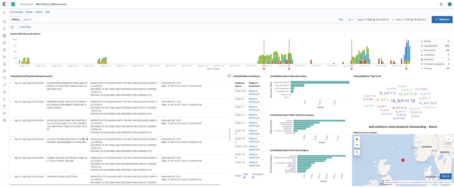This screenshot has height=188, width=454.
Task: Click Clone in dashboard menu
Action: click(39, 12)
